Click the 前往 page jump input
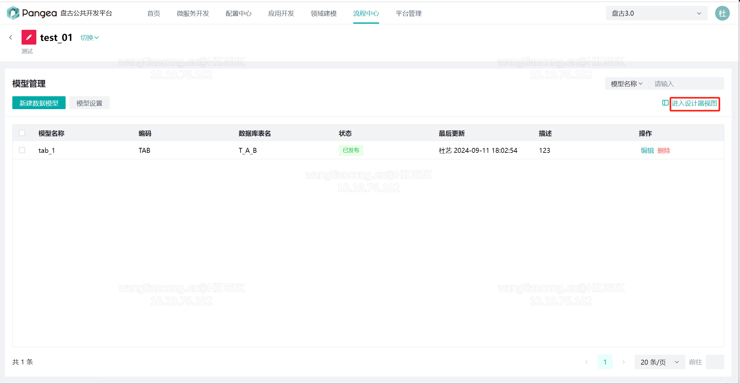The width and height of the screenshot is (740, 384). (715, 362)
